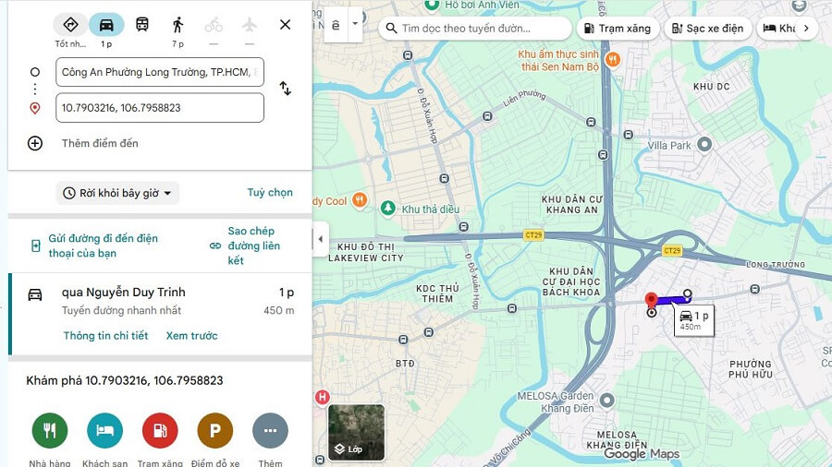Explore nearby Trạm xăng gas stations
Image resolution: width=832 pixels, height=467 pixels.
(160, 430)
